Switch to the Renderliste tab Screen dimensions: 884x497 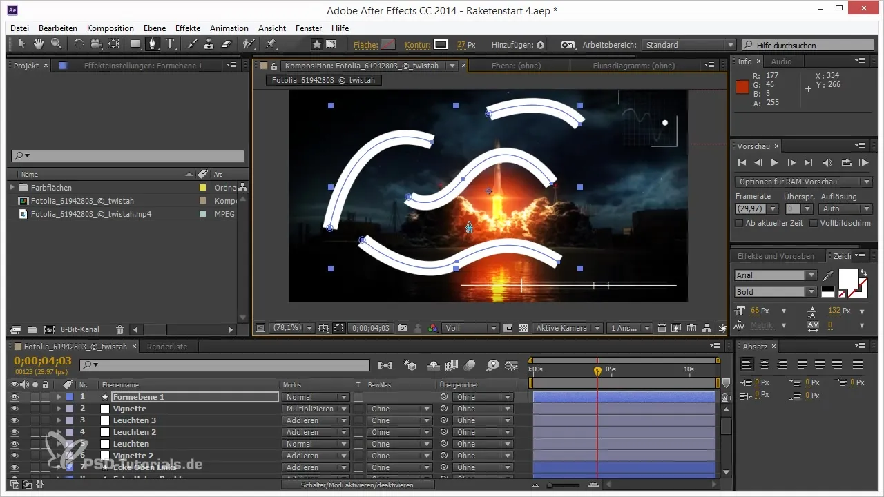pyautogui.click(x=167, y=347)
